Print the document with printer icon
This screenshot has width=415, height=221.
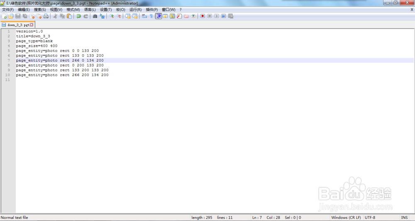pos(46,16)
